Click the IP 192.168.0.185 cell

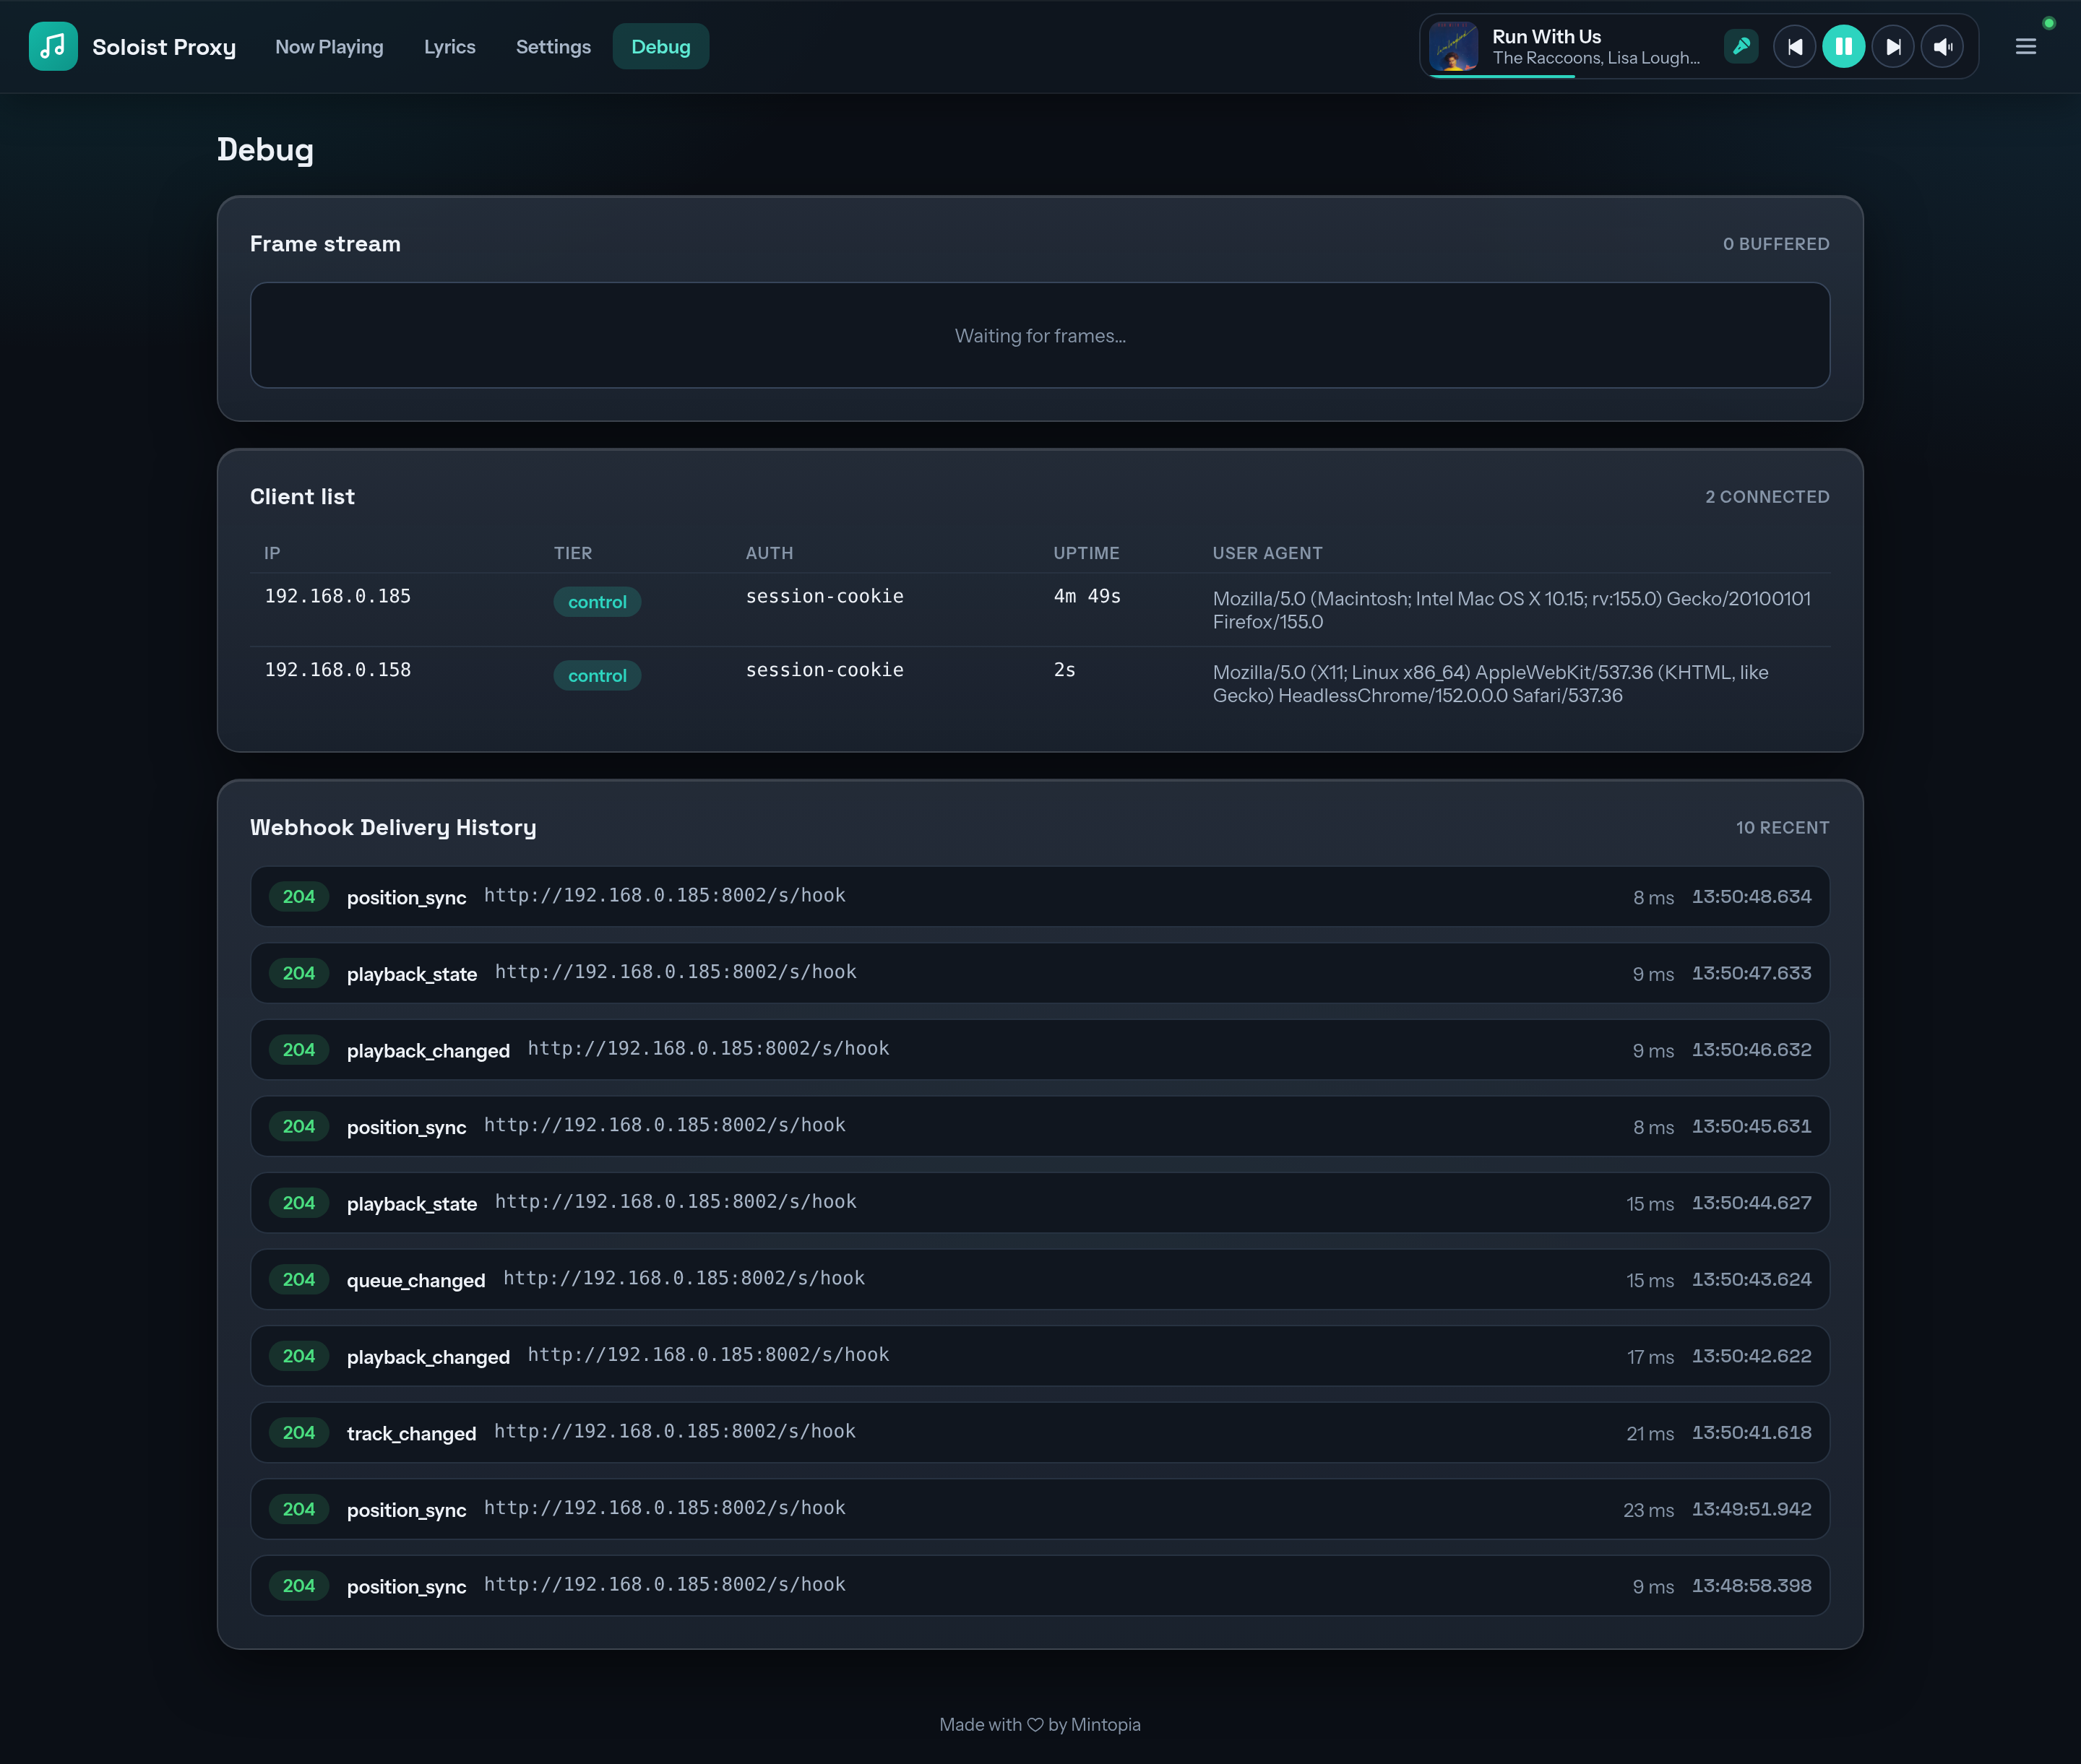(x=338, y=596)
